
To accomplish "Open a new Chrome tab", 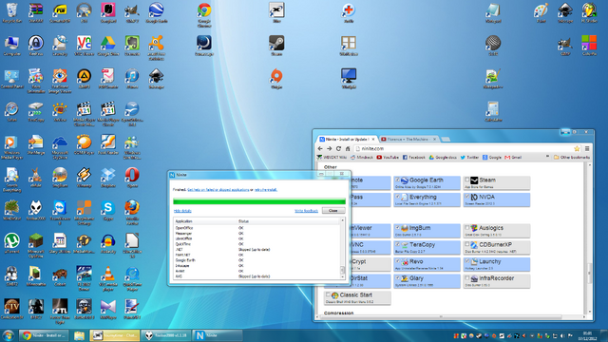I will click(446, 140).
